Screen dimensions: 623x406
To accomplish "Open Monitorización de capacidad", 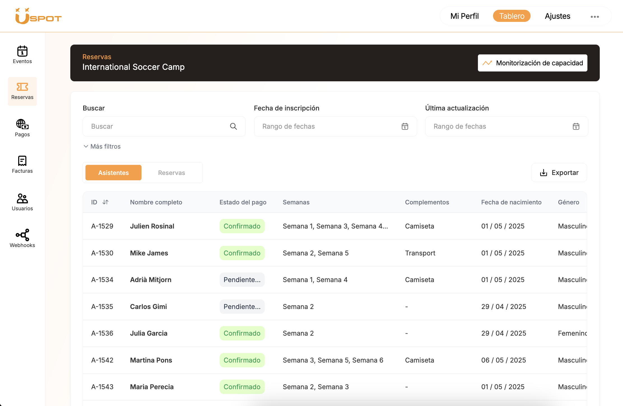I will tap(532, 63).
